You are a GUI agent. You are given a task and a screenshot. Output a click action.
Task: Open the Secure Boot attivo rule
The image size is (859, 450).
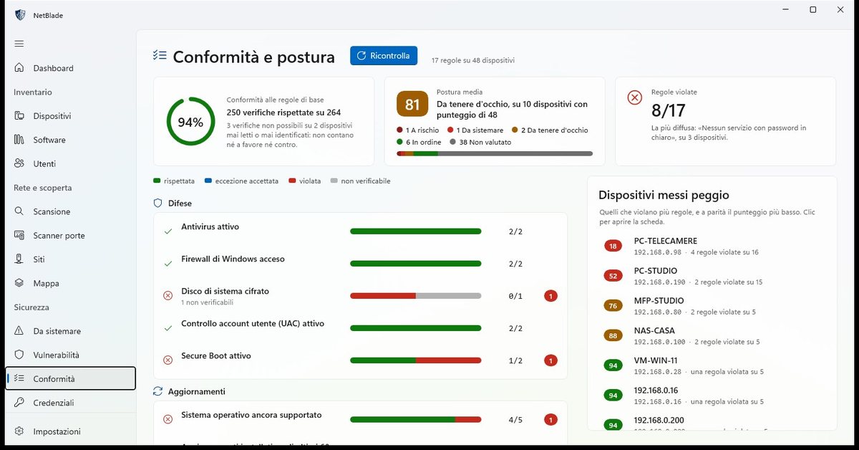(x=360, y=360)
